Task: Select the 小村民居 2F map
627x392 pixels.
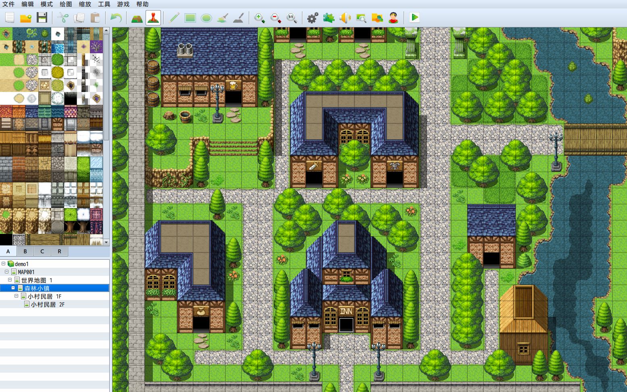Action: [x=48, y=304]
